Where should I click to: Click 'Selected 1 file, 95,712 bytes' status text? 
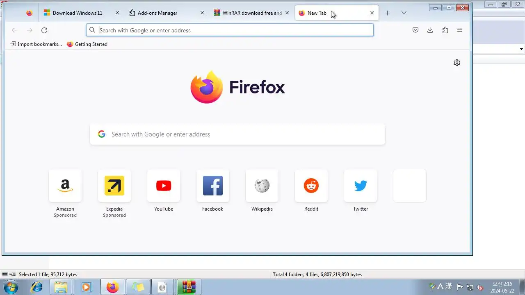click(x=48, y=275)
